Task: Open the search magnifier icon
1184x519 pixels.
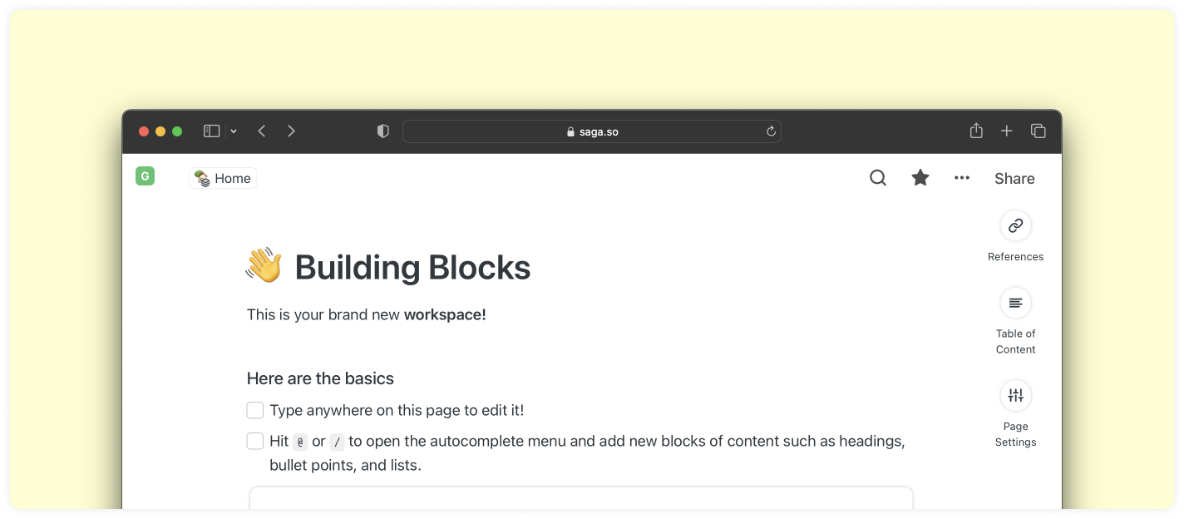Action: click(x=877, y=178)
